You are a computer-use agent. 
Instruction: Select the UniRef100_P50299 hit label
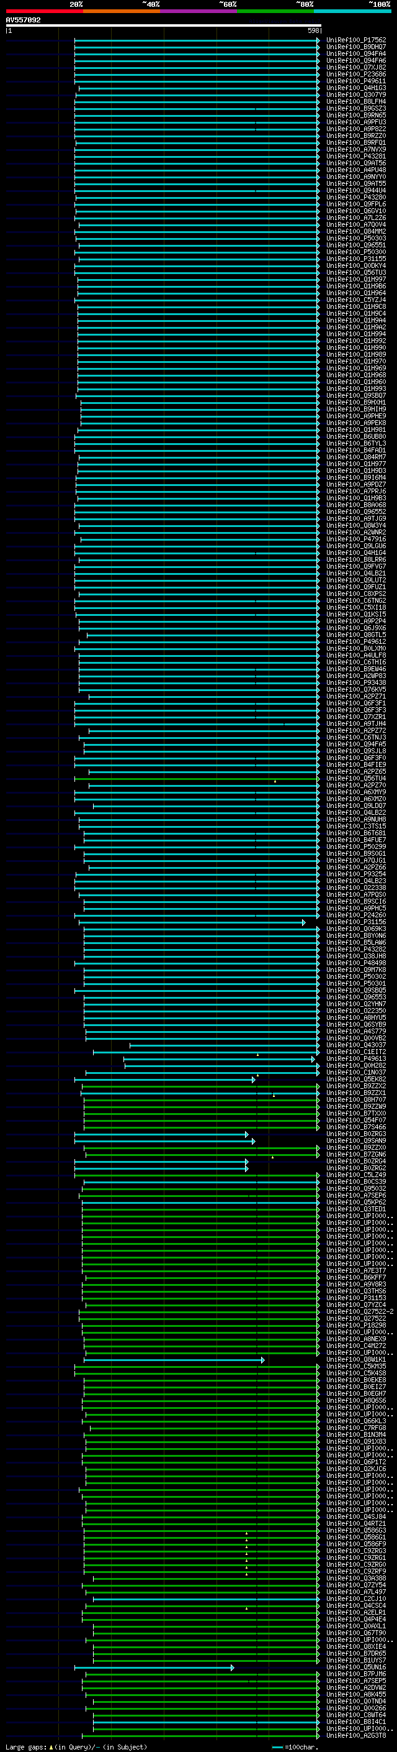(355, 846)
